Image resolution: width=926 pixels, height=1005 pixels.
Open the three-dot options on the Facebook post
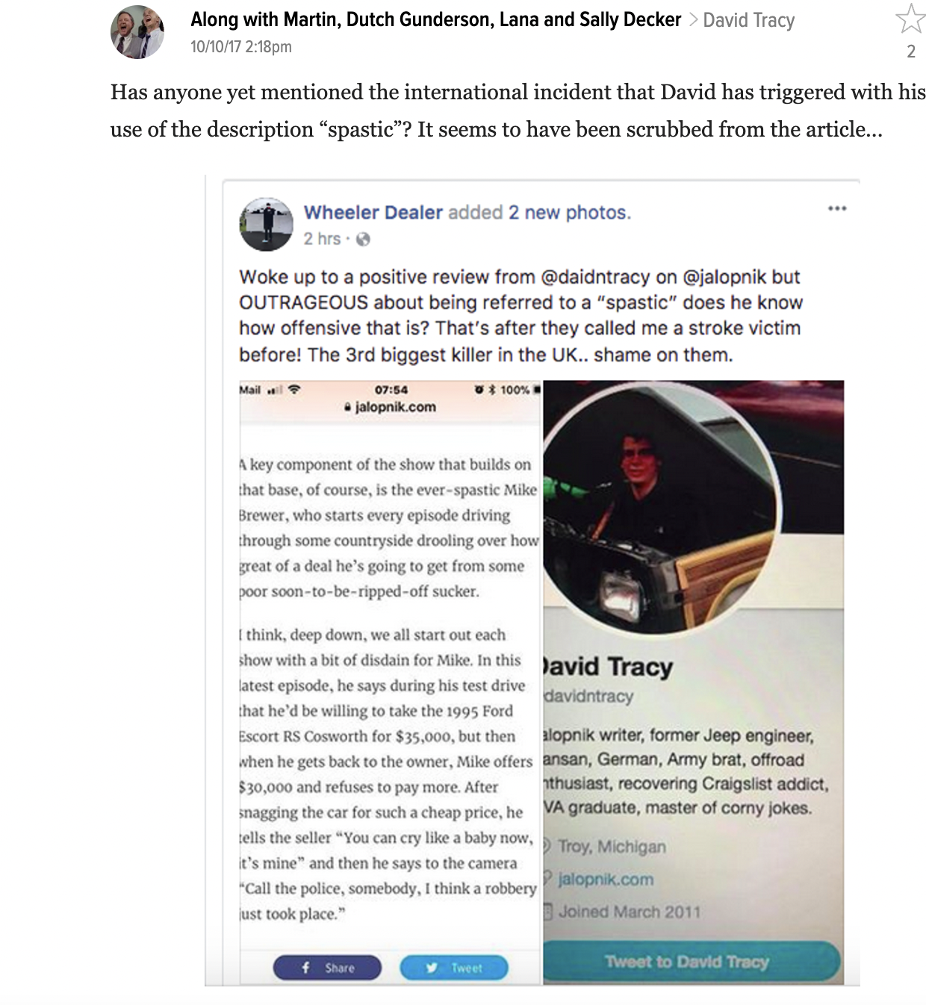837,208
